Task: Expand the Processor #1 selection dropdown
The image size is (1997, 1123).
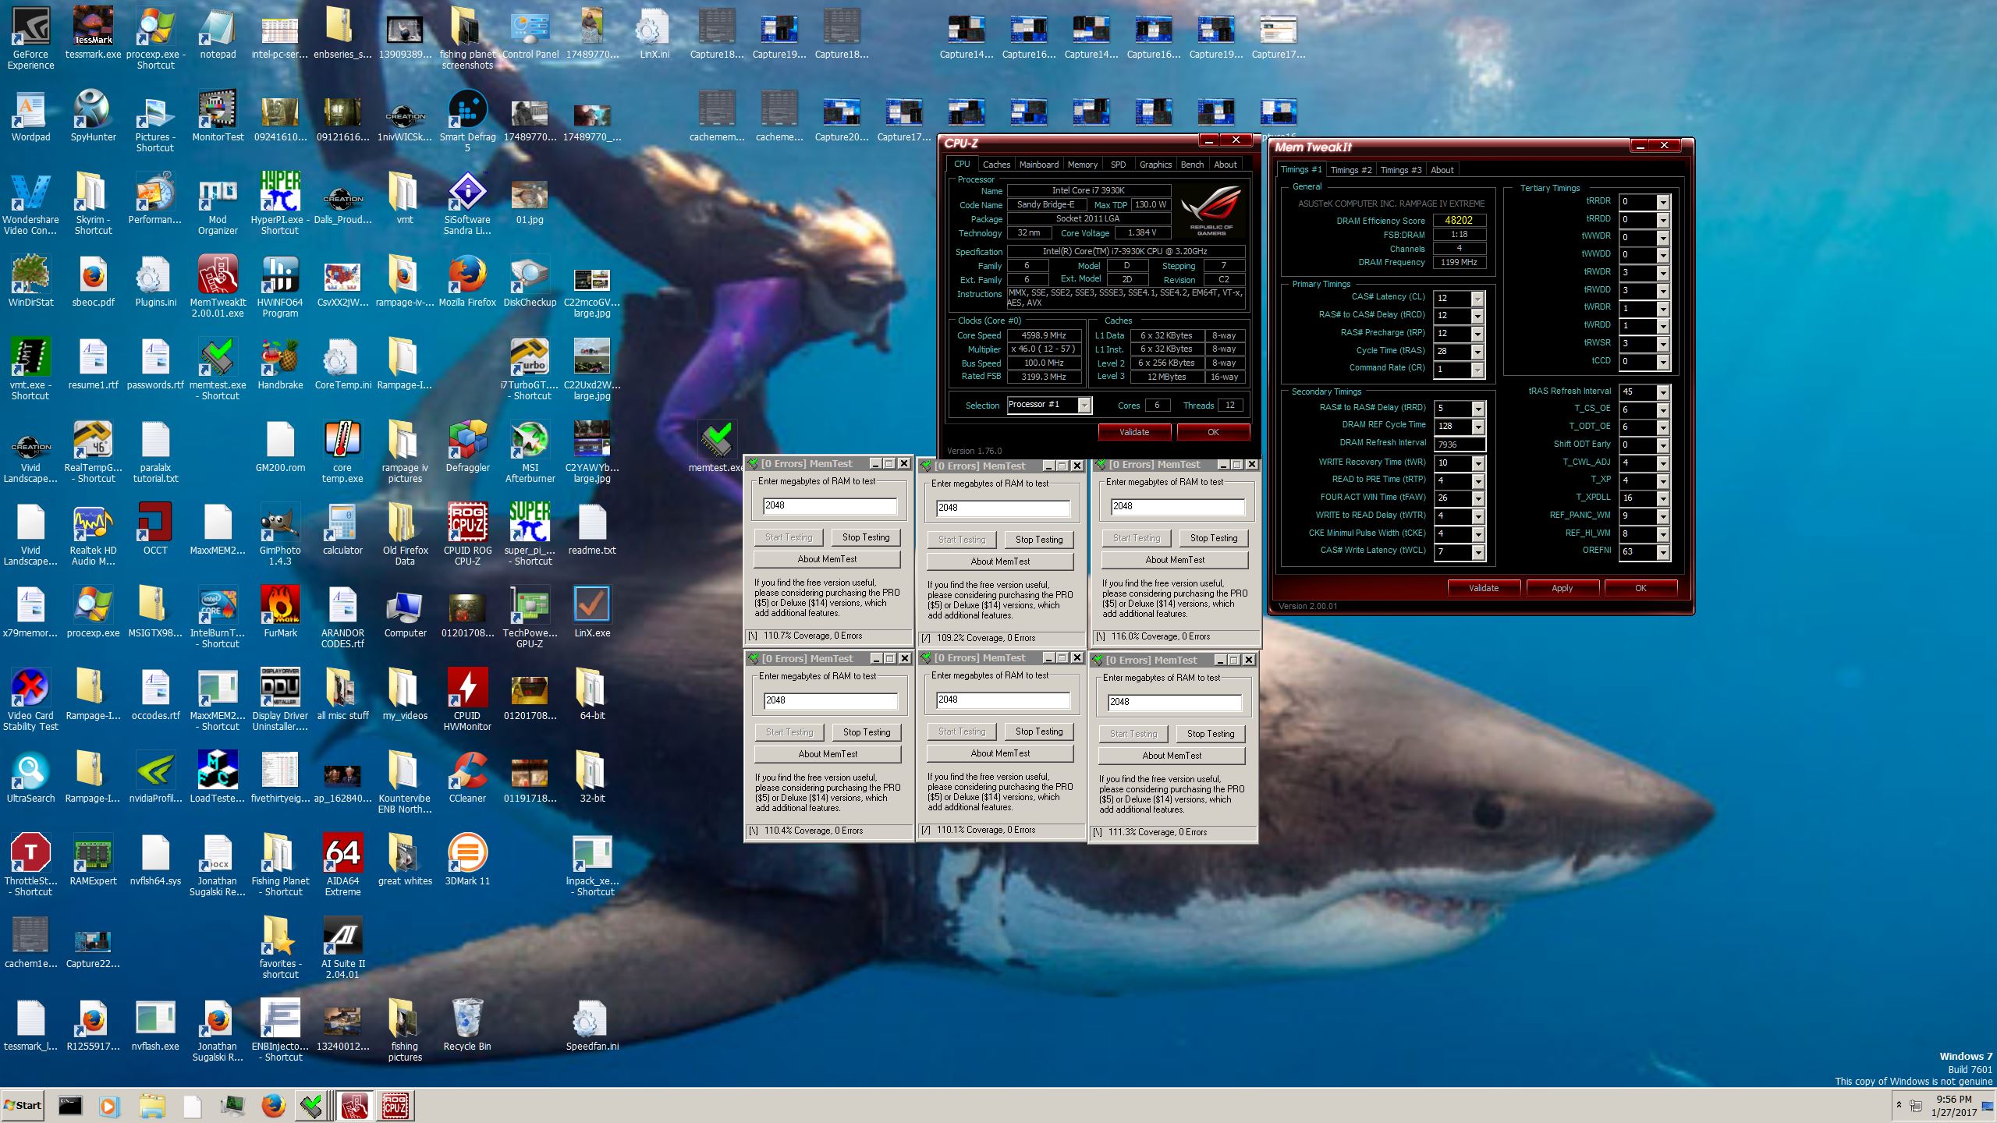Action: (x=1084, y=405)
